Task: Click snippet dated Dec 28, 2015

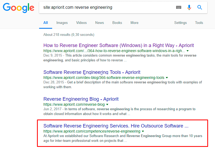Action: 123,84
